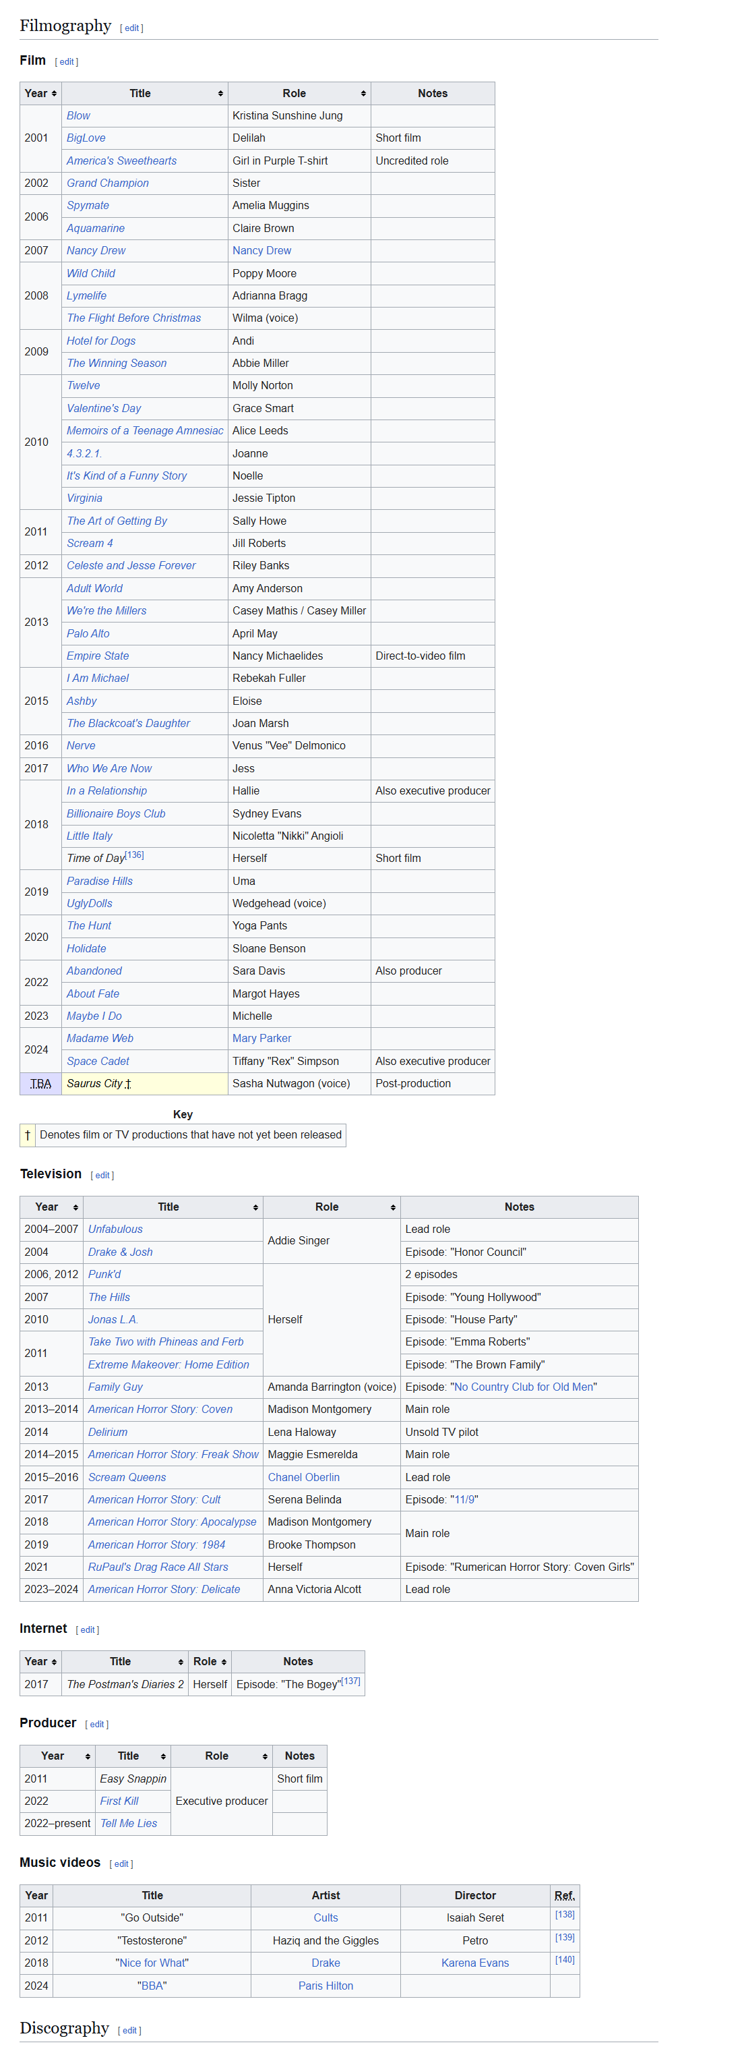
Task: Follow reference 138 for Go Outside
Action: [565, 1914]
